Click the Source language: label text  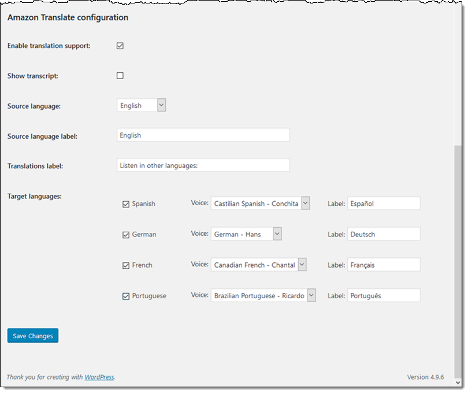tap(34, 106)
